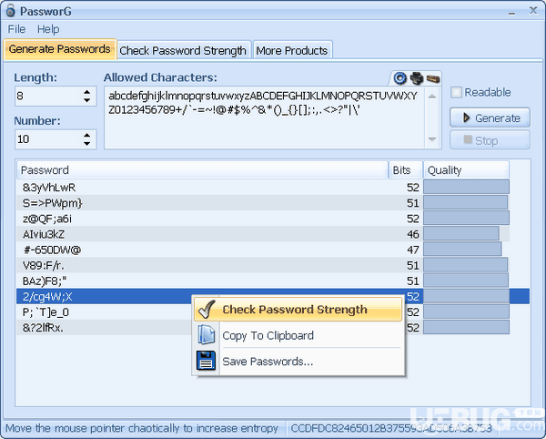Choose Check Password Strength from context menu
Screen dimensions: 546x439
point(298,310)
